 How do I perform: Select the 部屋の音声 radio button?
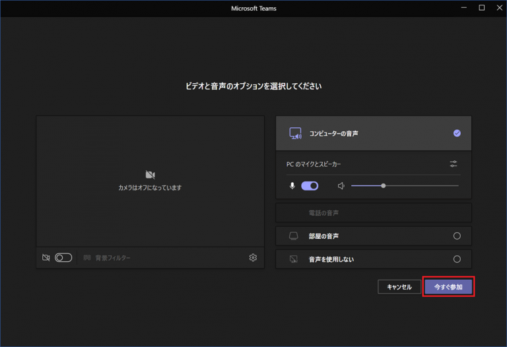457,236
